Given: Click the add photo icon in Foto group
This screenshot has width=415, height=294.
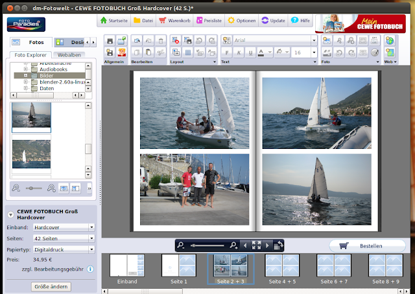Looking at the screenshot, I should pos(327,41).
